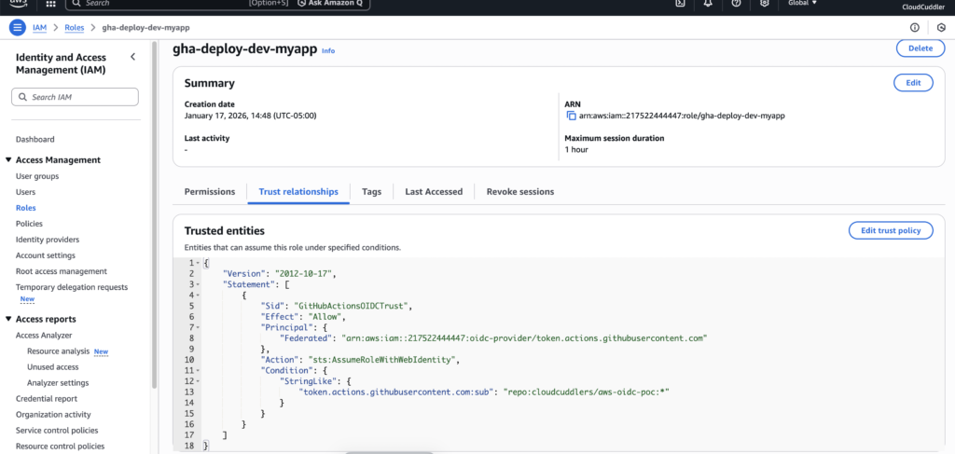Open the info panel icon at top right

[914, 27]
